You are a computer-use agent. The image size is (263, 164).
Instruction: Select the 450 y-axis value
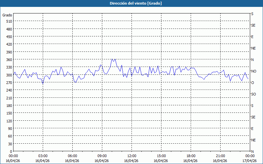pyautogui.click(x=9, y=37)
